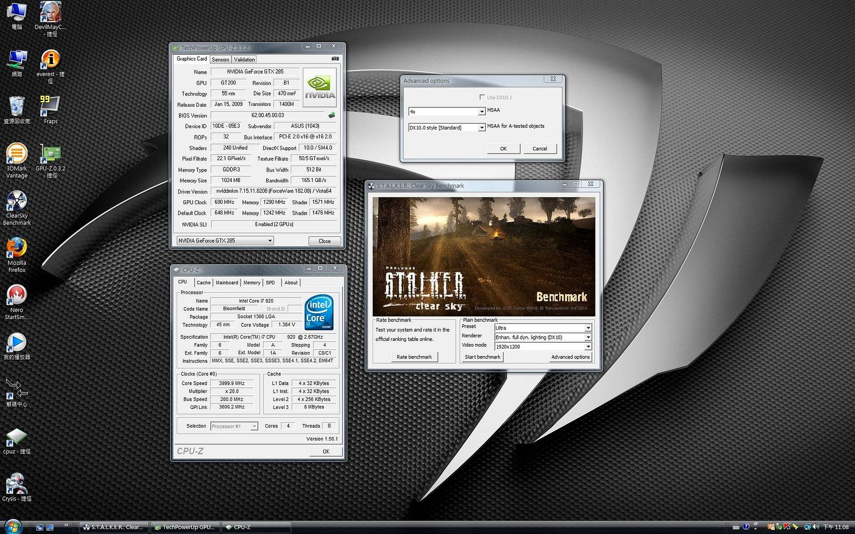Switch to Cache tab in CPU-Z
Image resolution: width=855 pixels, height=534 pixels.
click(x=203, y=283)
